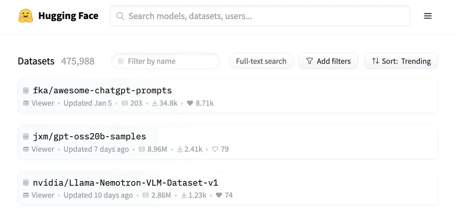Click the heart icon on awesome-chatgpt-prompts
This screenshot has width=457, height=212.
[190, 103]
